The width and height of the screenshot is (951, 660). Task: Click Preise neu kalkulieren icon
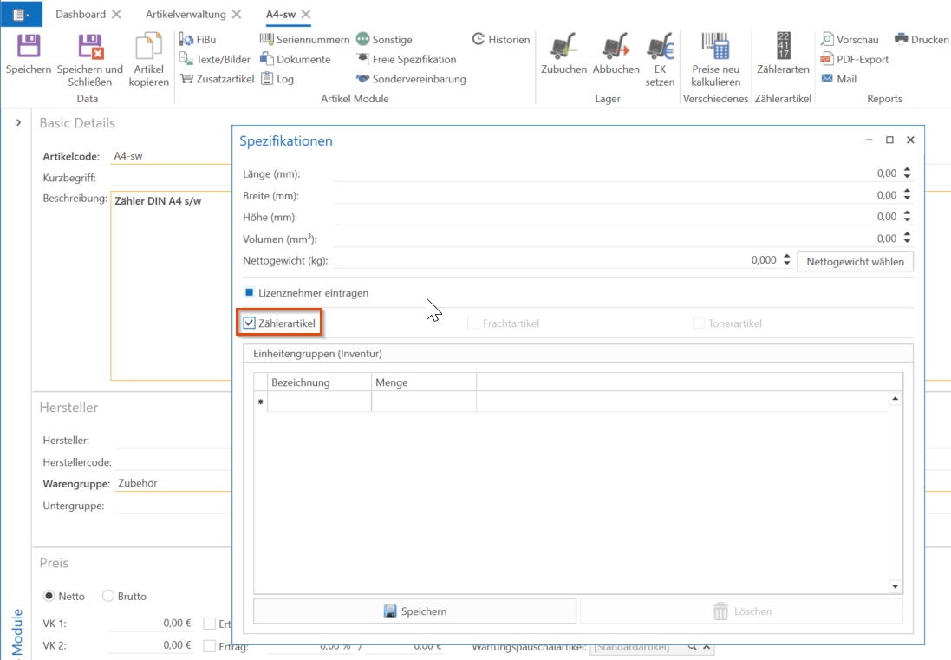[x=716, y=46]
